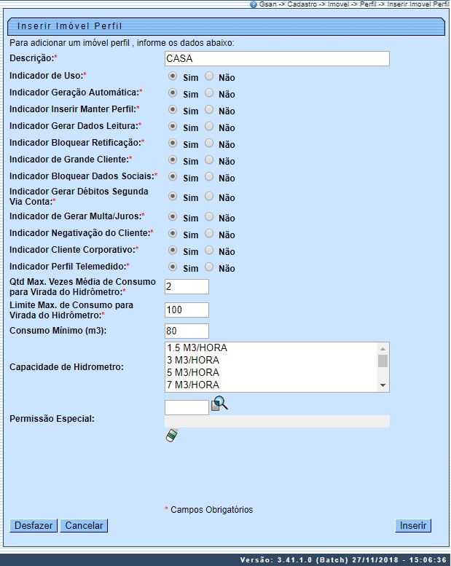The image size is (451, 566).
Task: Select Não for Indicador de Uso
Action: click(x=209, y=76)
